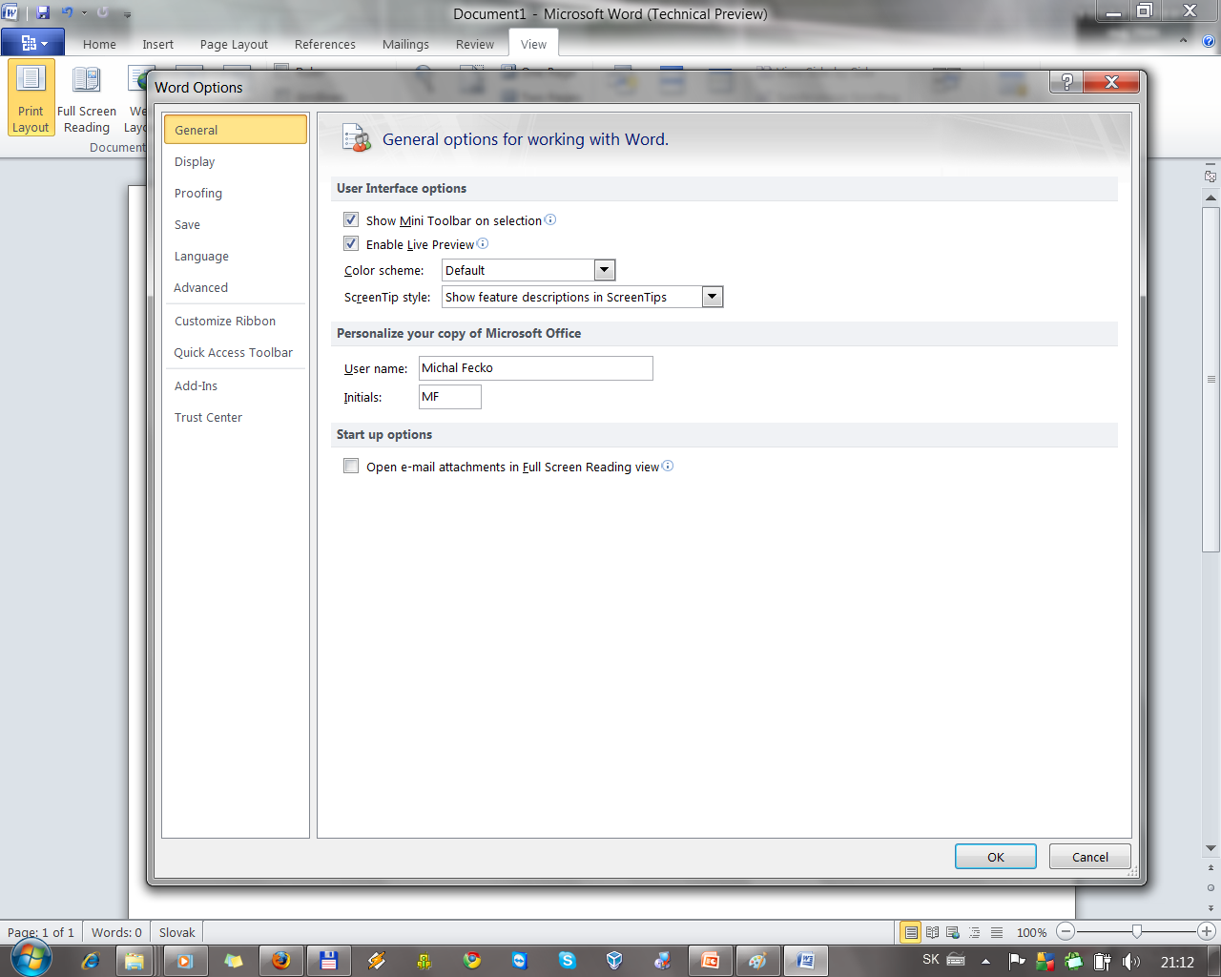Open Customize Ribbon options
The image size is (1221, 977).
pos(236,321)
